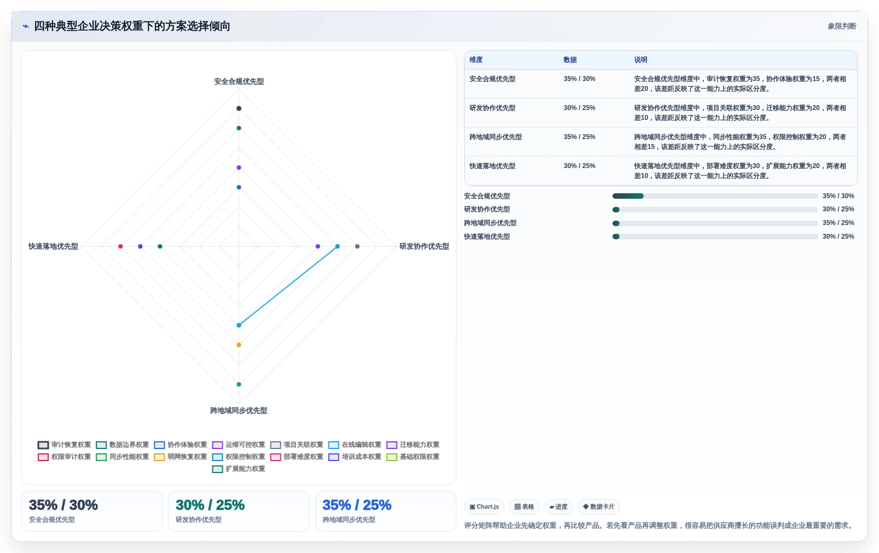Click the 数据卡片 chip
The height and width of the screenshot is (553, 879).
click(599, 507)
